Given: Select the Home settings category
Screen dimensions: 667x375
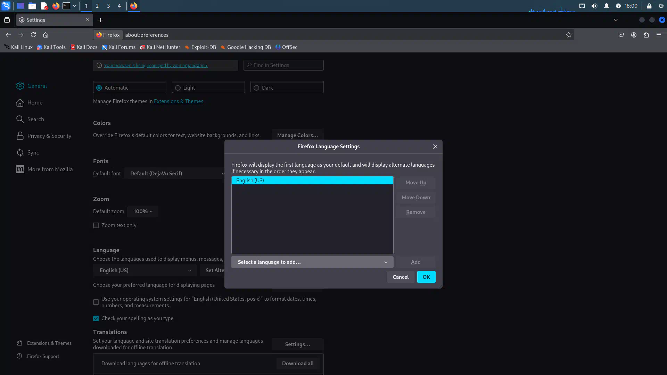Looking at the screenshot, I should pyautogui.click(x=30, y=102).
